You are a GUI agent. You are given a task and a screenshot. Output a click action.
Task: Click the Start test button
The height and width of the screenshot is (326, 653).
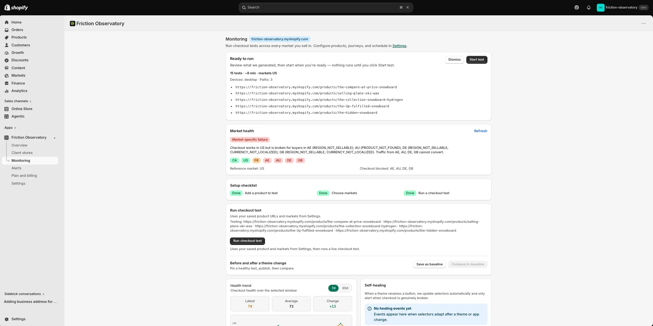(x=477, y=60)
